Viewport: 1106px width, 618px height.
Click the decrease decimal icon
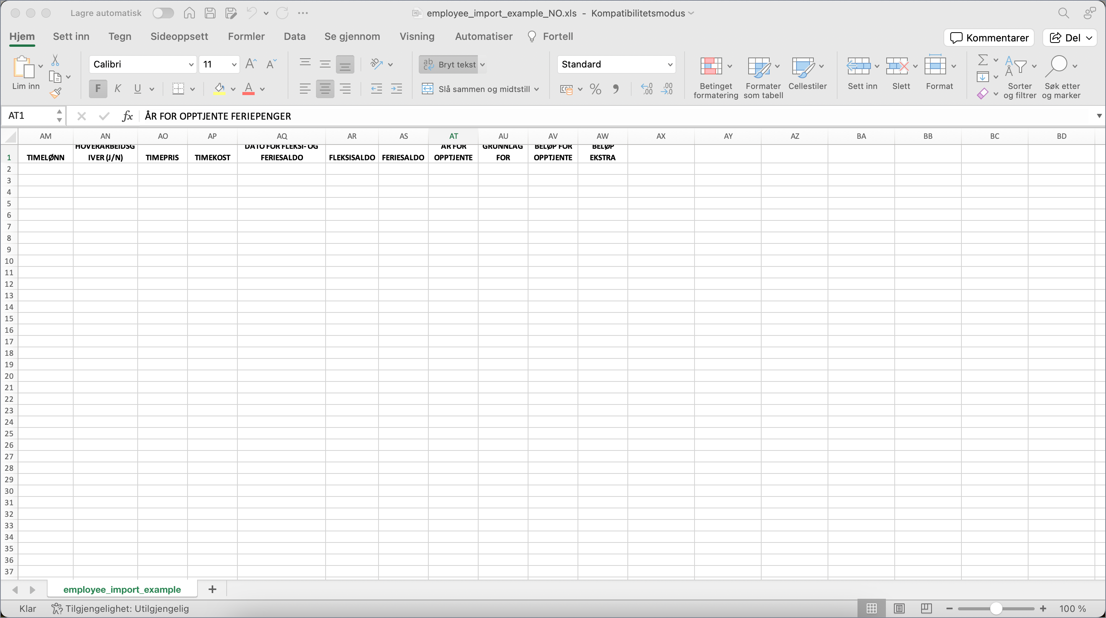click(x=667, y=89)
